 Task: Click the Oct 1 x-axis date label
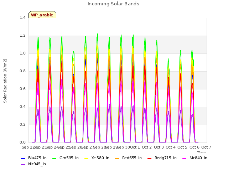click(x=135, y=147)
